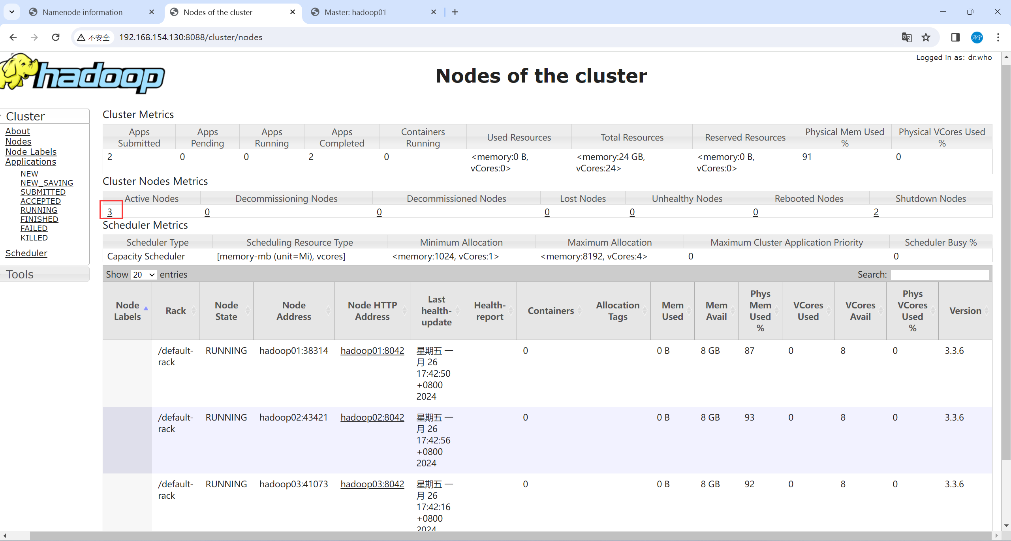
Task: Close the Master: hadoop01 tab
Action: coord(434,12)
